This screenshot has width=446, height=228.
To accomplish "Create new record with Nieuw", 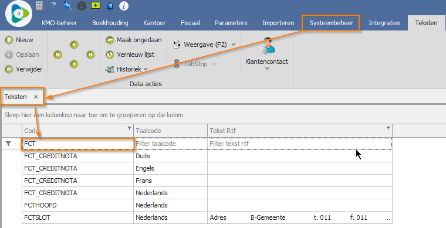I will 19,40.
